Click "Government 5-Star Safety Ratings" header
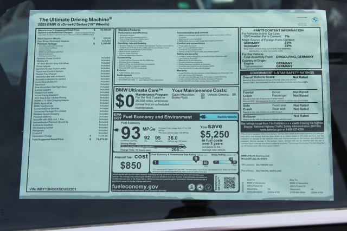 pyautogui.click(x=282, y=72)
